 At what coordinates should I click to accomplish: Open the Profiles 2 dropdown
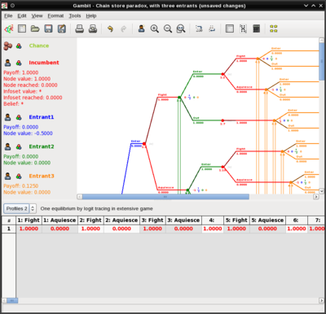click(16, 208)
